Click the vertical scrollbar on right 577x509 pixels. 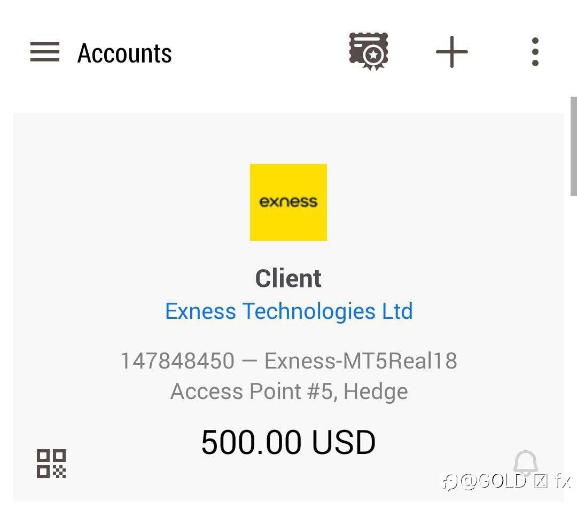(x=573, y=146)
